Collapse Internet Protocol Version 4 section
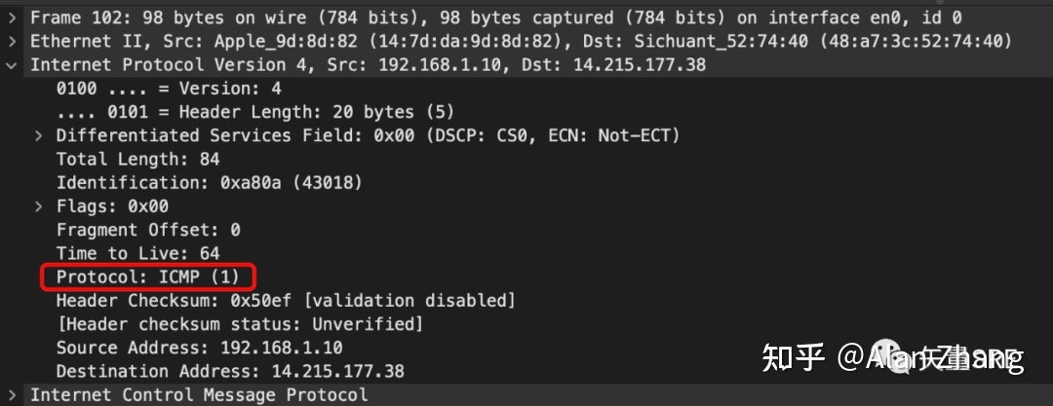This screenshot has width=1053, height=406. (12, 65)
